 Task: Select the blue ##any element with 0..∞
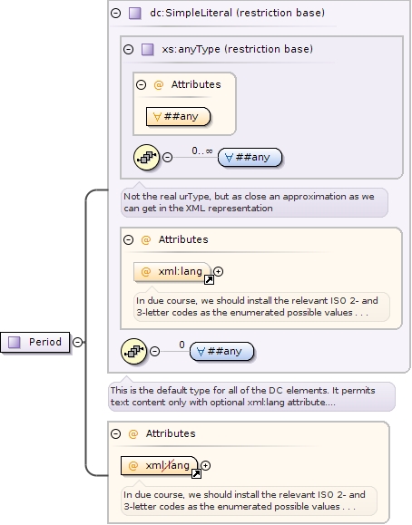[x=250, y=157]
